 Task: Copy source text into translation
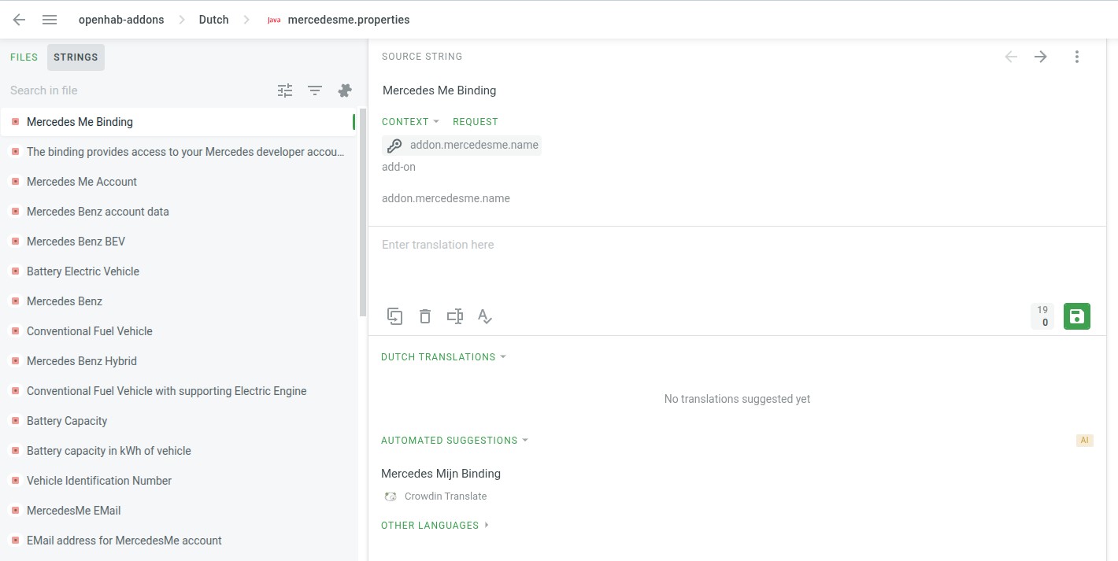coord(395,316)
